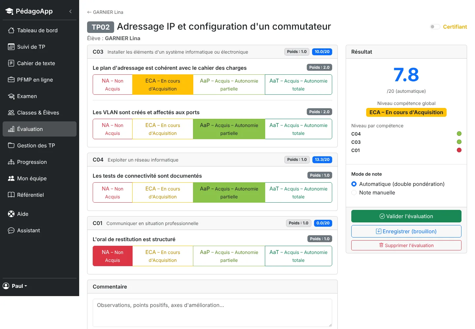Click the diagram icon beside Progression

(11, 162)
